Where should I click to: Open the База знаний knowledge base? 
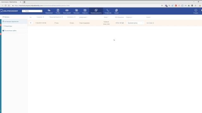click(67, 11)
